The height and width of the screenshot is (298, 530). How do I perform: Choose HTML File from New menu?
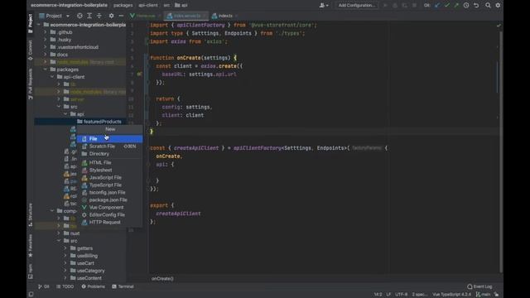coord(109,162)
